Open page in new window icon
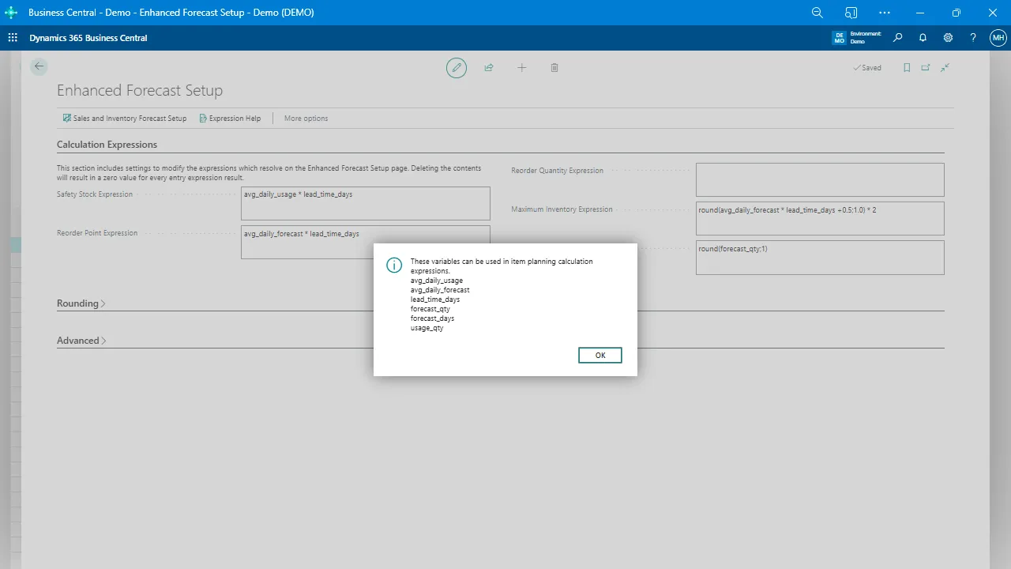The image size is (1011, 569). coord(926,68)
